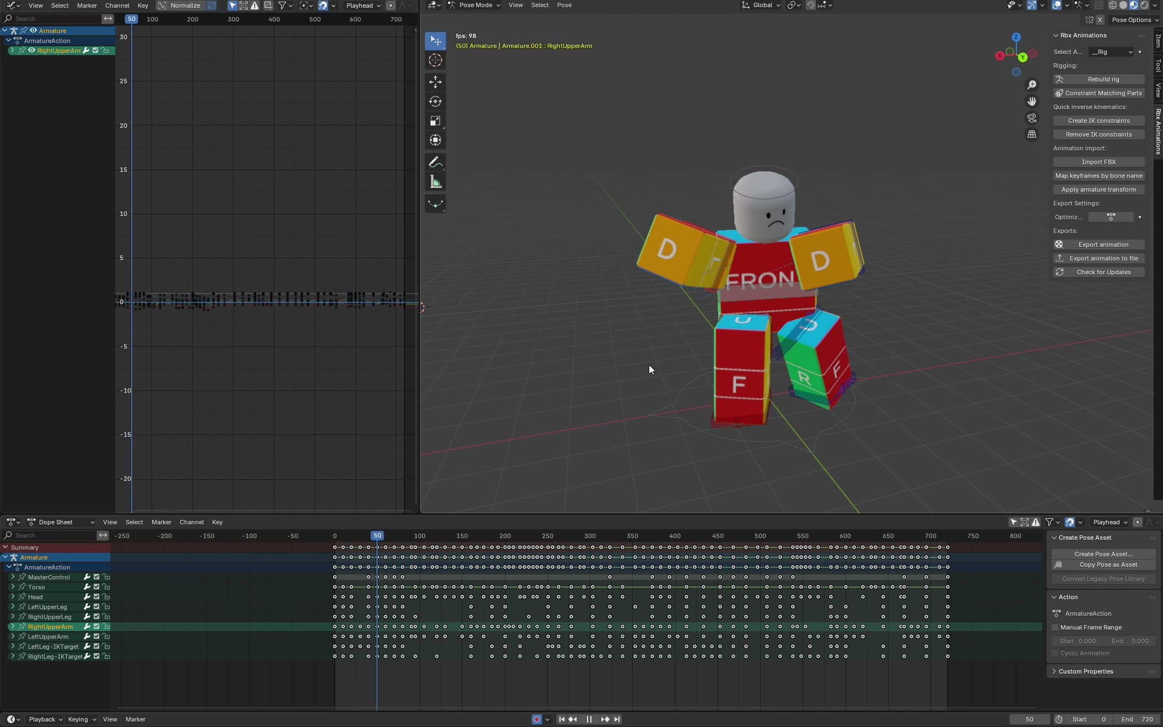Open Key menu in dope sheet header
Screen dimensions: 1163x727
pyautogui.click(x=217, y=522)
